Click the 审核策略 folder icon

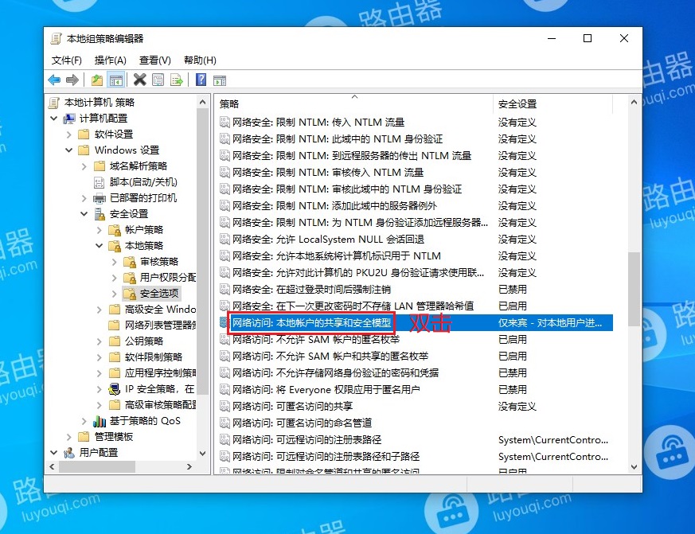pos(130,262)
